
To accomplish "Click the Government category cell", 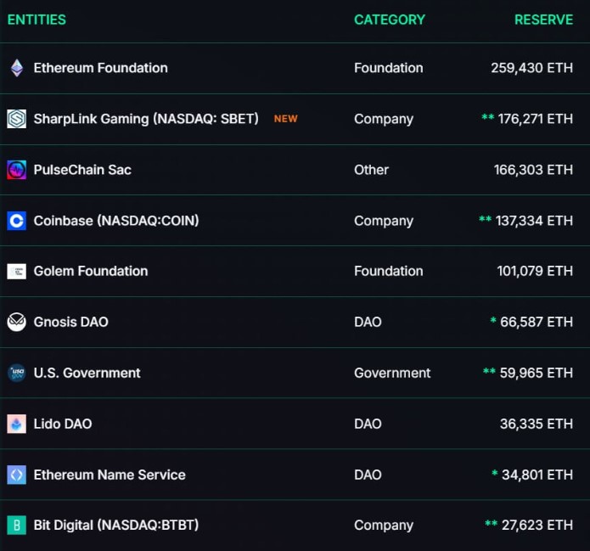I will [392, 373].
